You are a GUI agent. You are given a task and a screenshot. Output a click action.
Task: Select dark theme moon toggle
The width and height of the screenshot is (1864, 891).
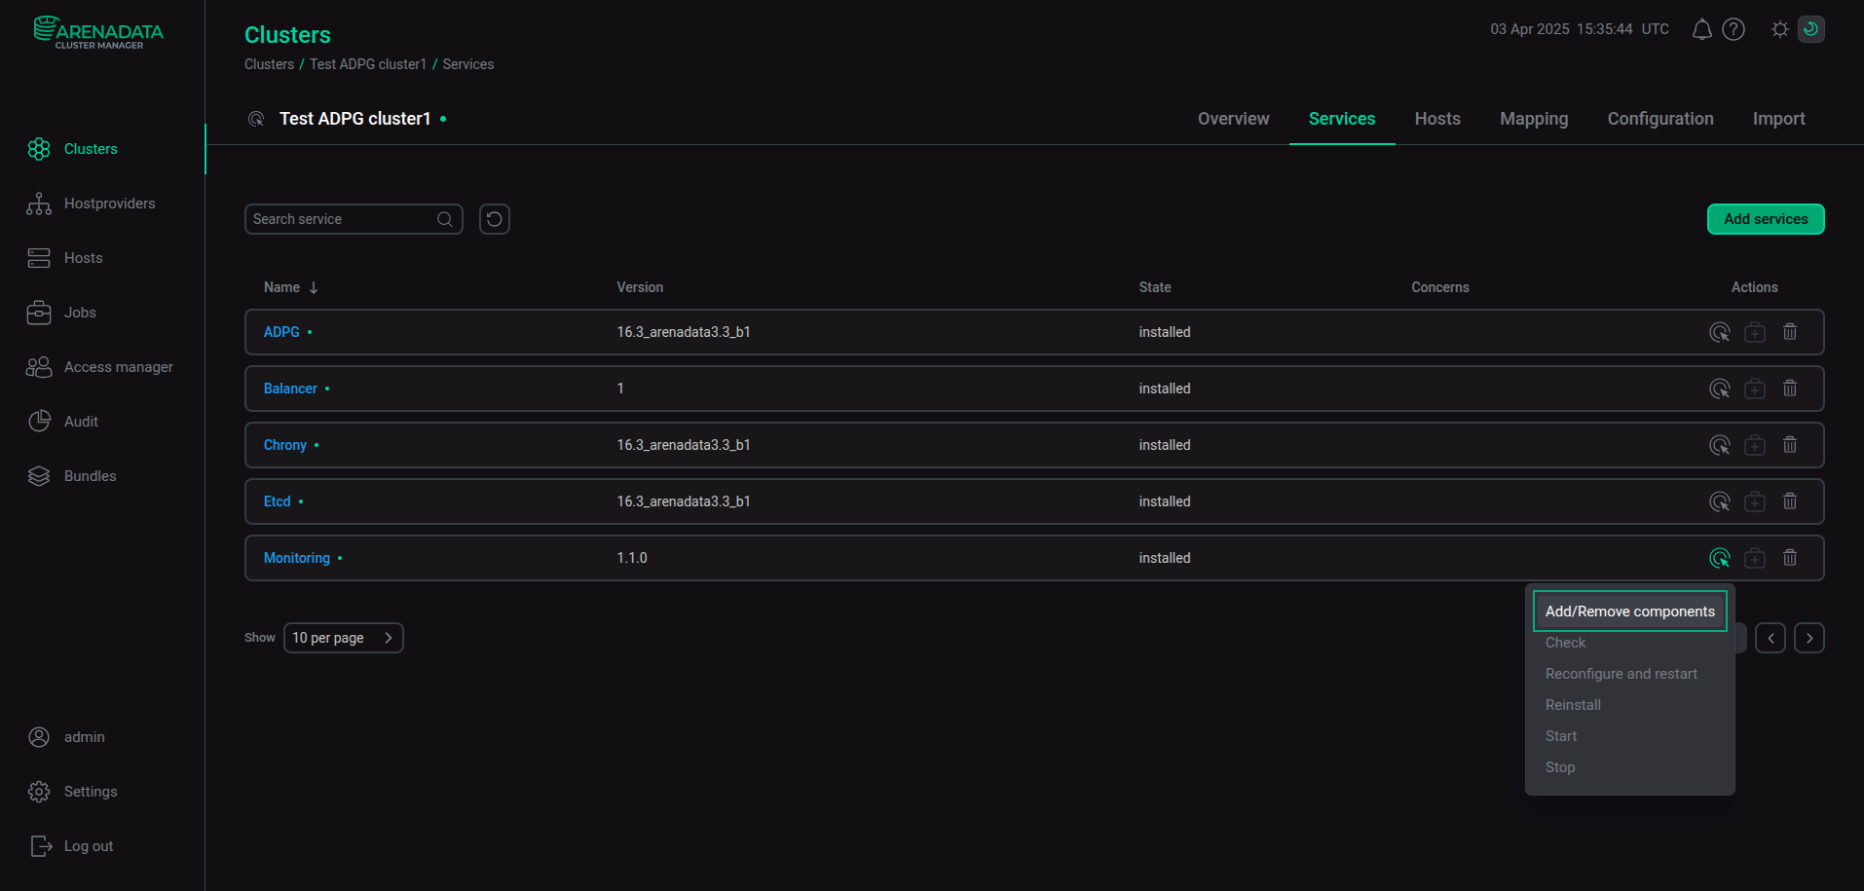(1811, 29)
